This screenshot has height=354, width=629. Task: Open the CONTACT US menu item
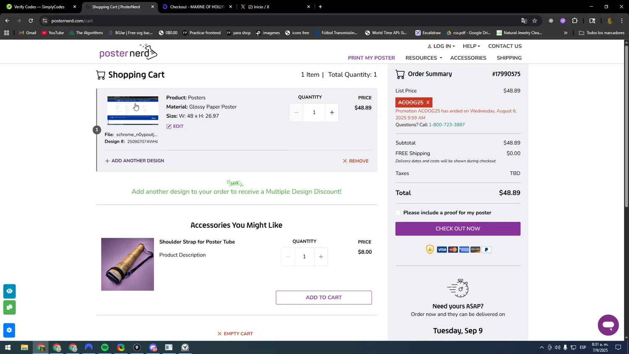click(505, 46)
